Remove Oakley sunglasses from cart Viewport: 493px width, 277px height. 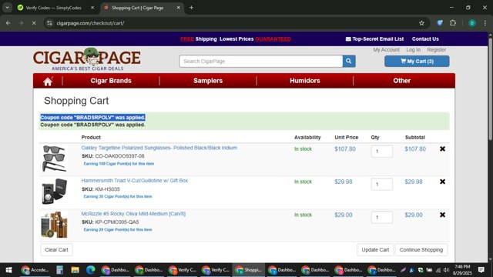click(x=442, y=149)
